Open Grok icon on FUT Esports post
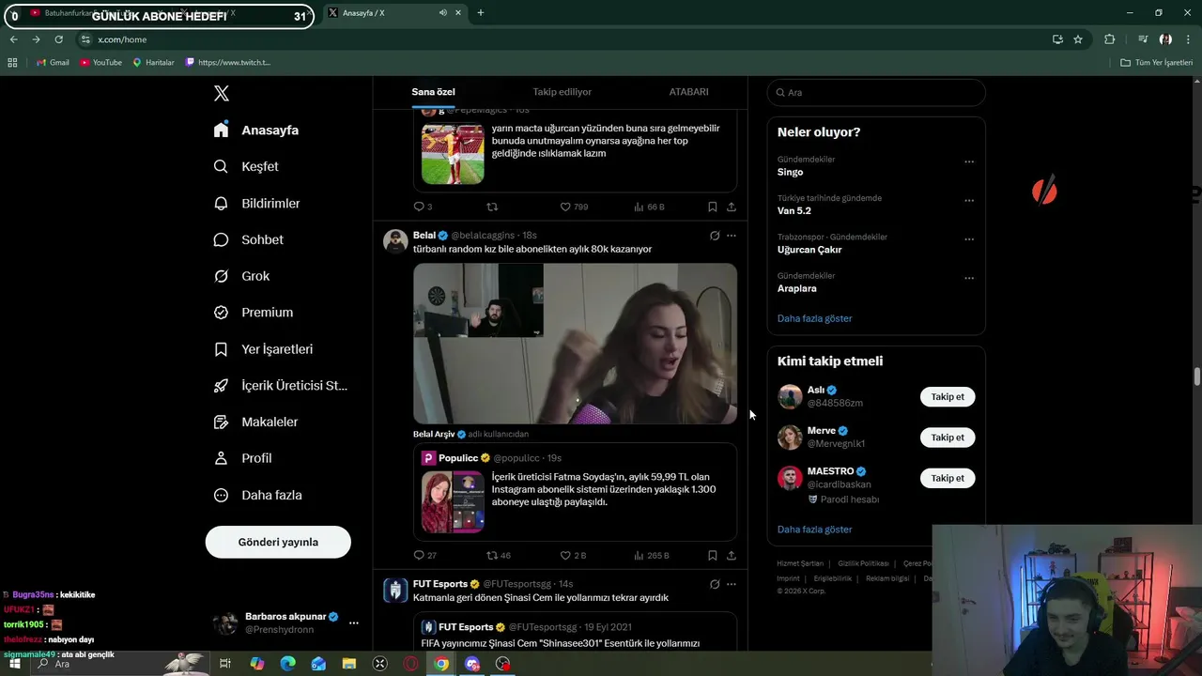 point(715,584)
